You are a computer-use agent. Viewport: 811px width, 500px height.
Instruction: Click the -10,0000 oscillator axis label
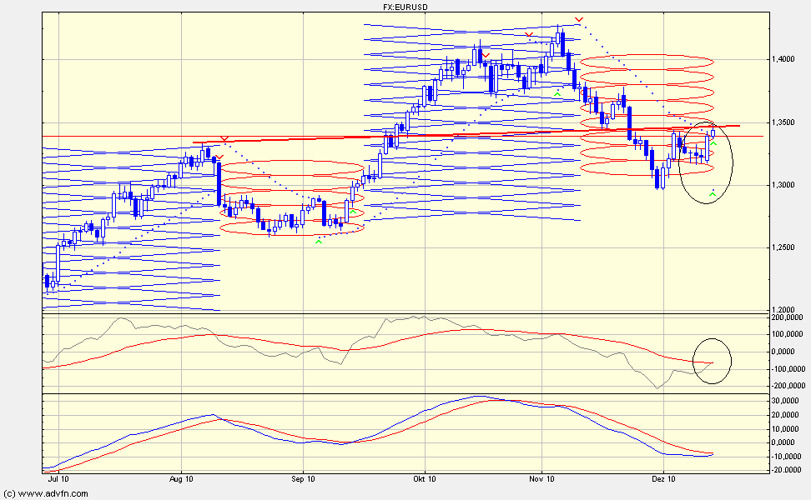(x=787, y=457)
